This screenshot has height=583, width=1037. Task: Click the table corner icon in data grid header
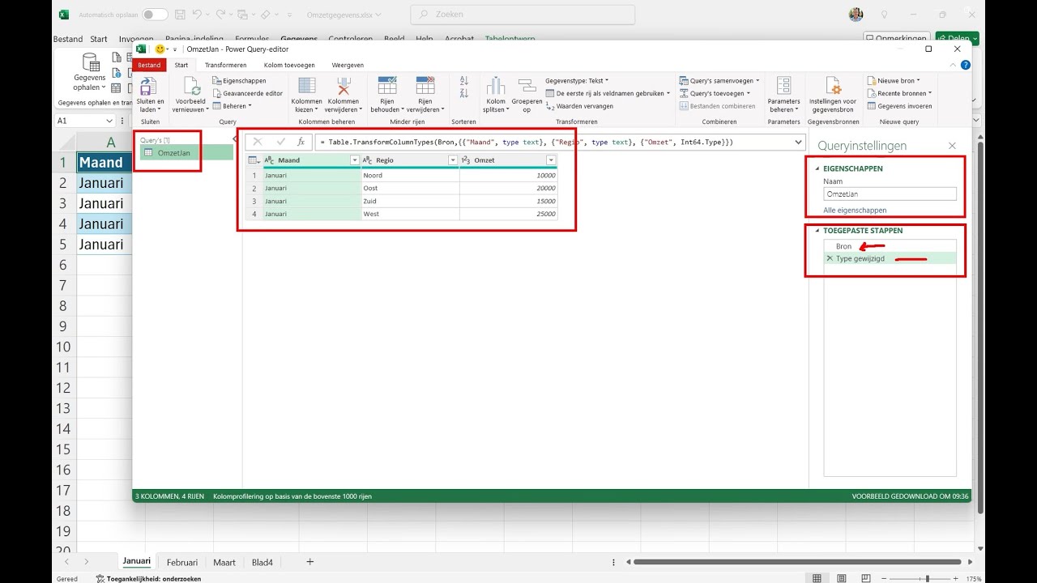[254, 160]
